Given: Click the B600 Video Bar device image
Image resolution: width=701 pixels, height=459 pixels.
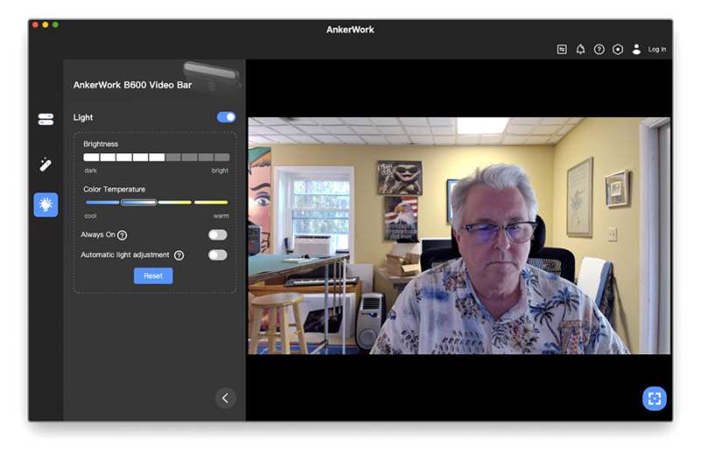Looking at the screenshot, I should [212, 76].
